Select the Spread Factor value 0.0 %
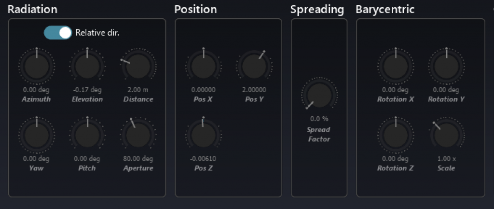The image size is (494, 209). 319,119
